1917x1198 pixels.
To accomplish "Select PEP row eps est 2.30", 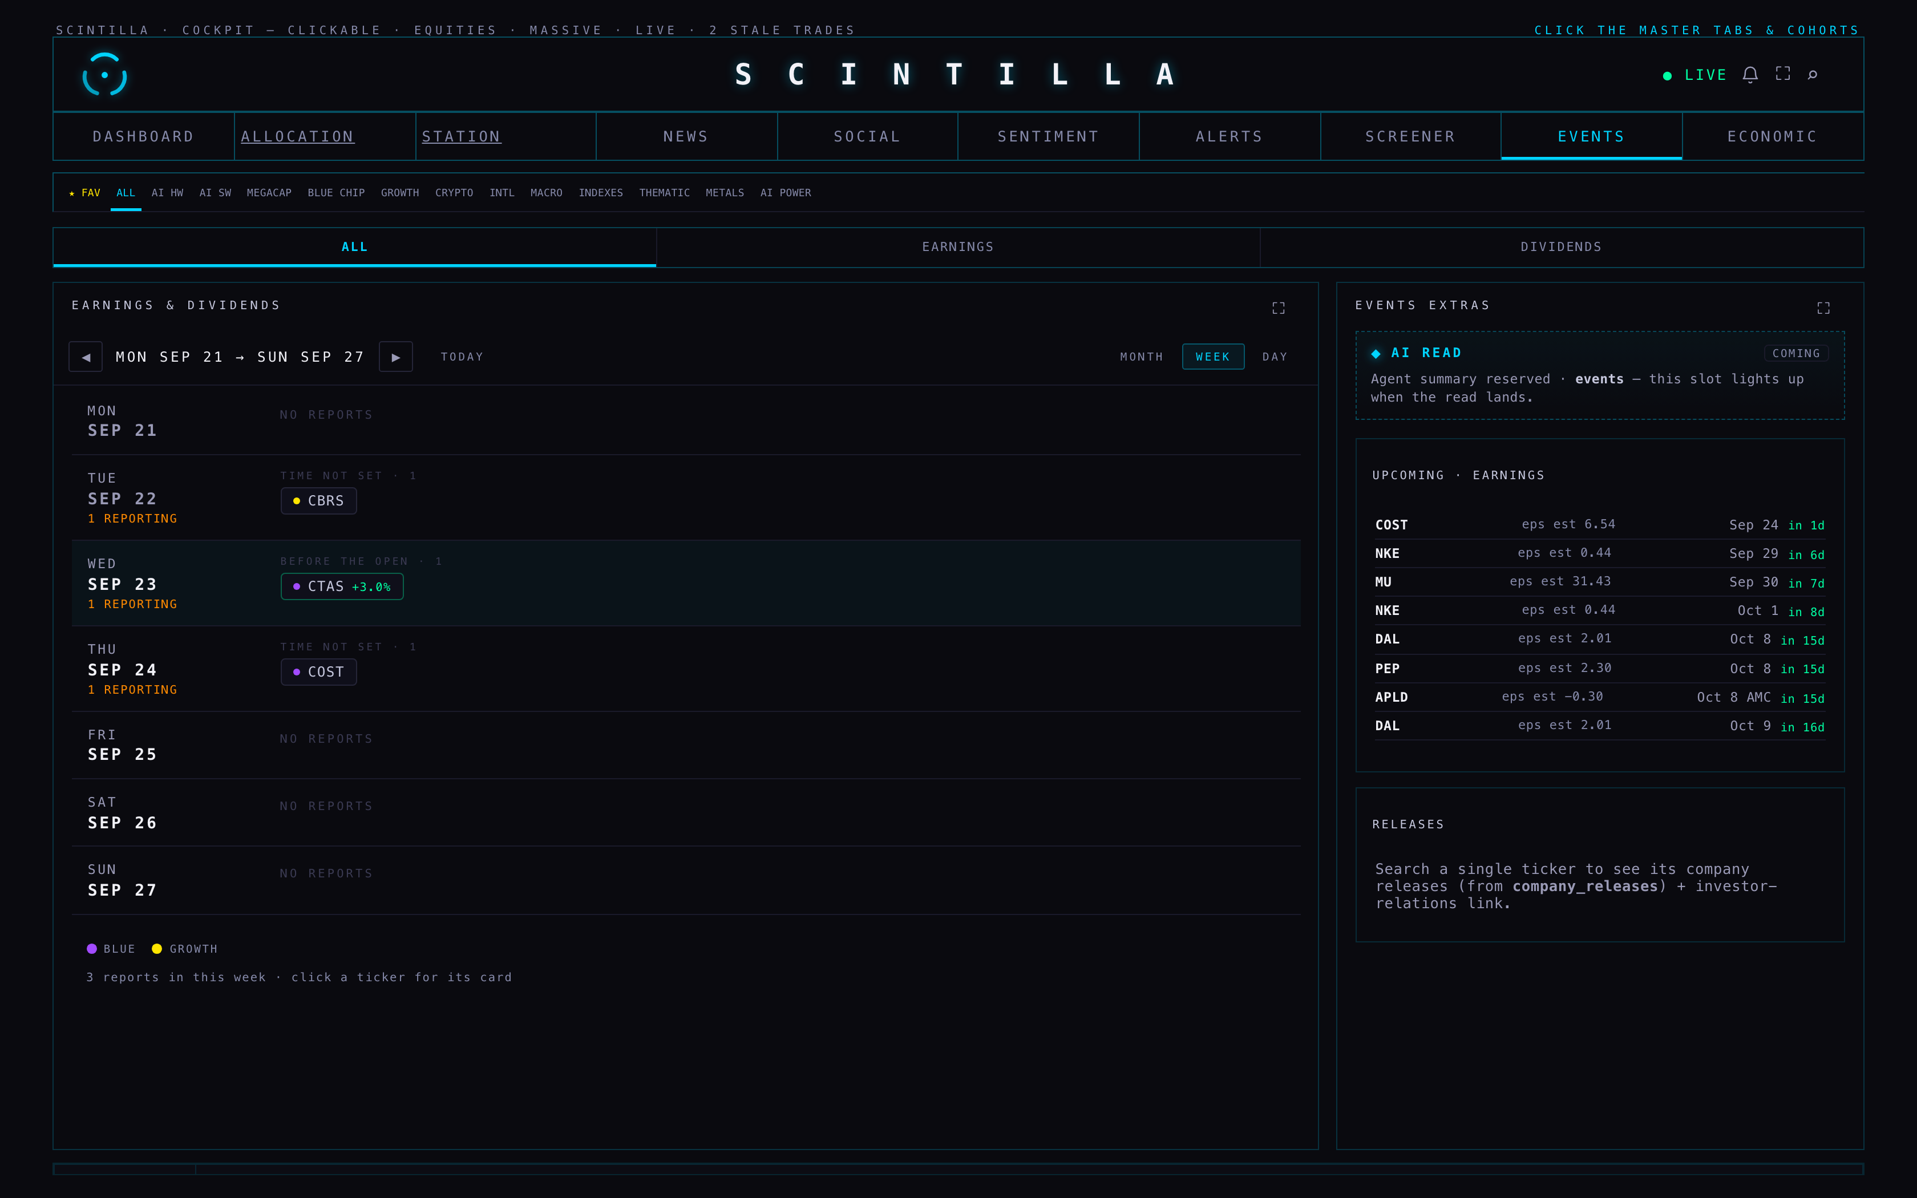I will [1599, 669].
